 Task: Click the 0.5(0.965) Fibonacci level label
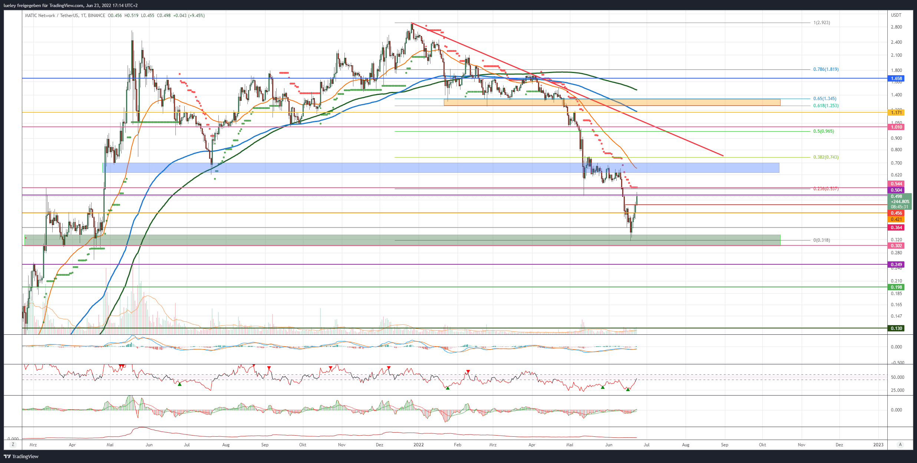click(824, 131)
